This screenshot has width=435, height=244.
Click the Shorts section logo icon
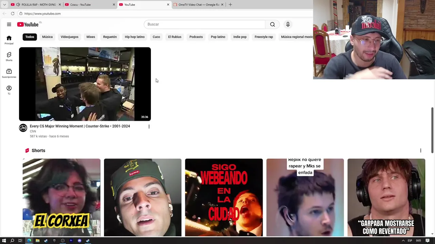(x=27, y=150)
